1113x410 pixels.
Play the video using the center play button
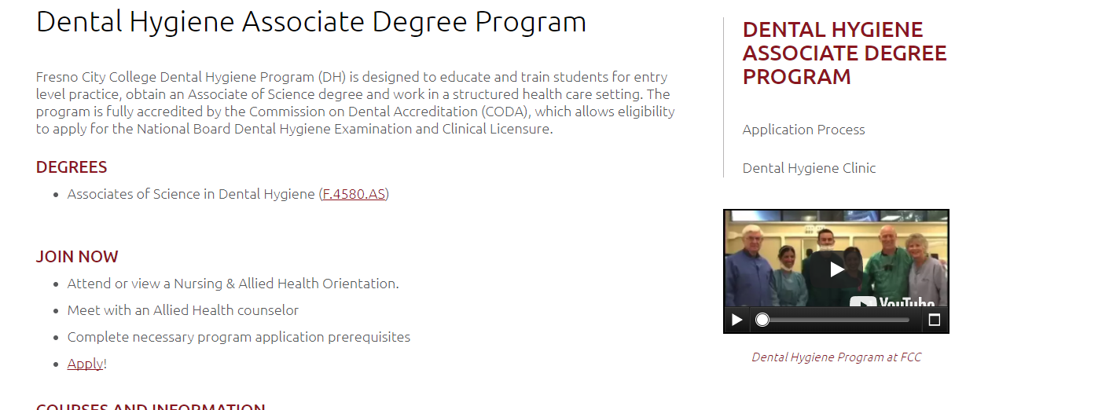tap(836, 269)
